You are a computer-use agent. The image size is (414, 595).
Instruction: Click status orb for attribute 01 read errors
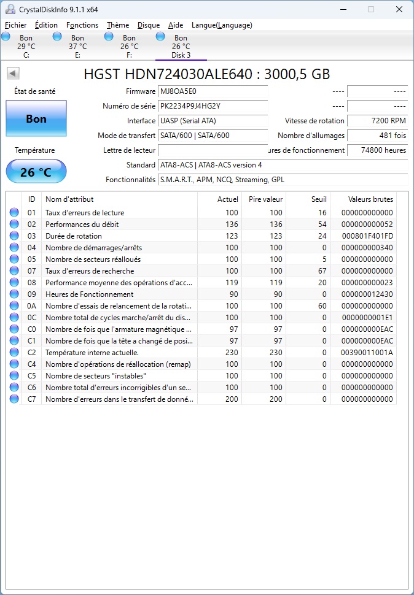click(14, 213)
